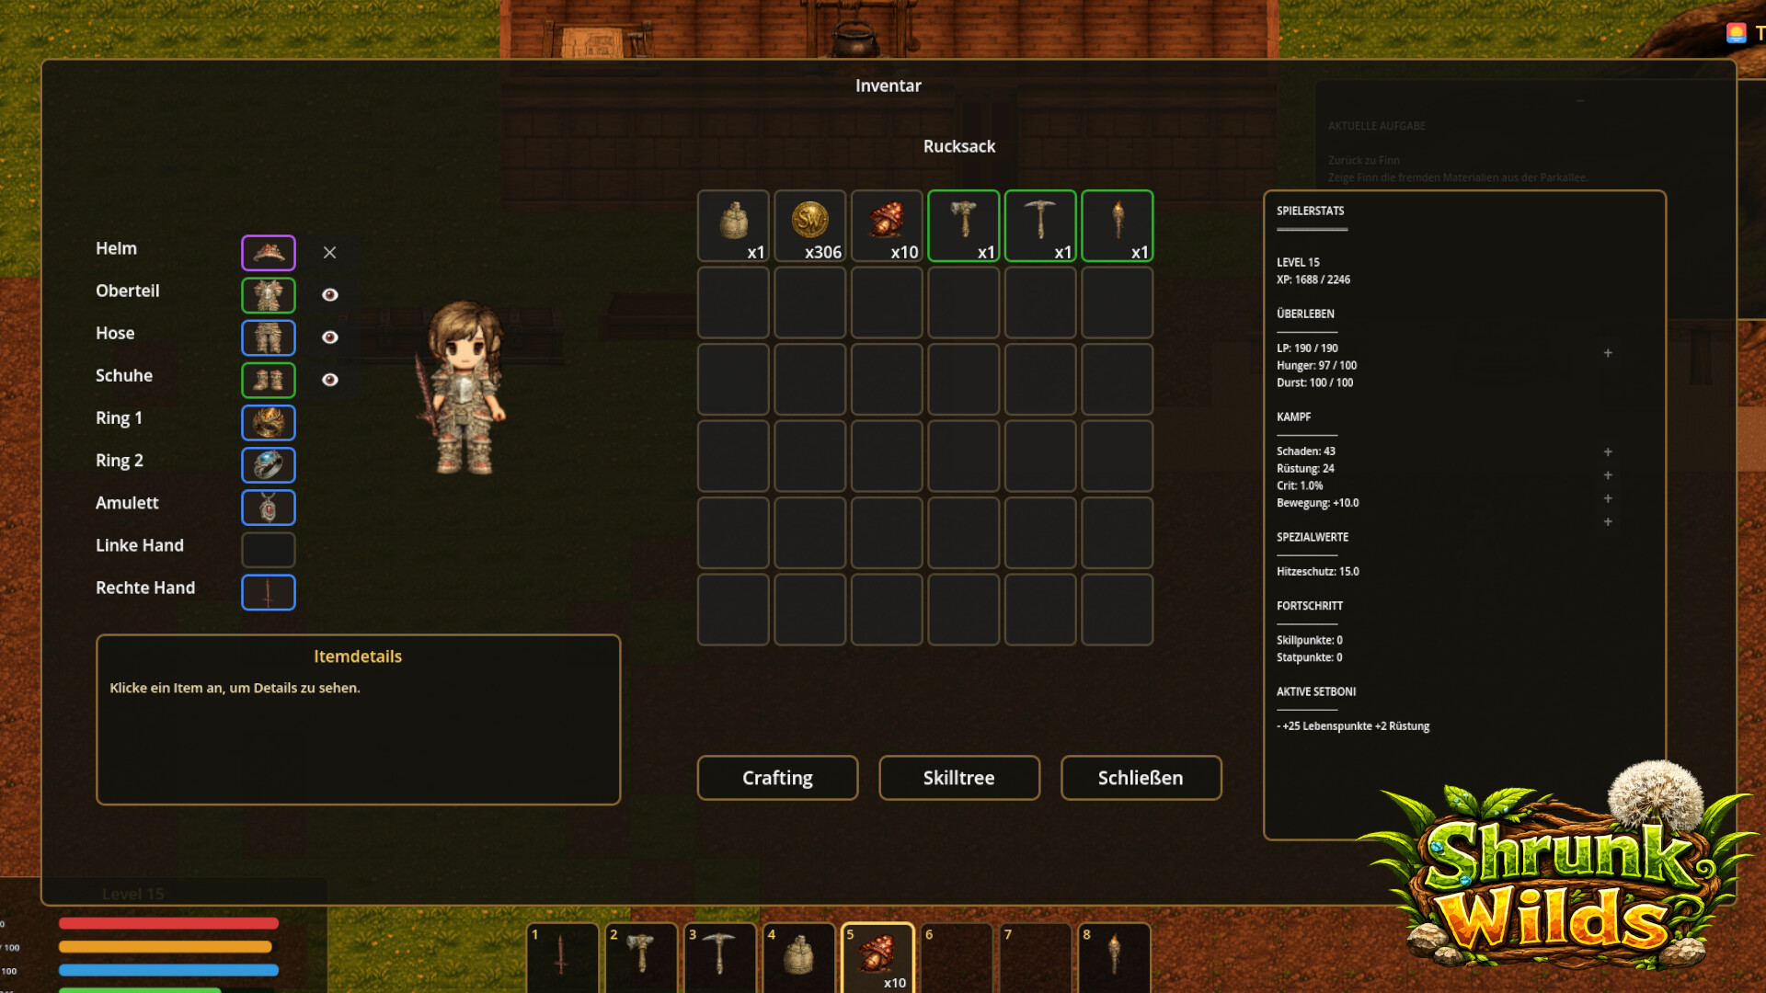Click the axe item in Rucksack
The image size is (1766, 993).
pyautogui.click(x=964, y=226)
